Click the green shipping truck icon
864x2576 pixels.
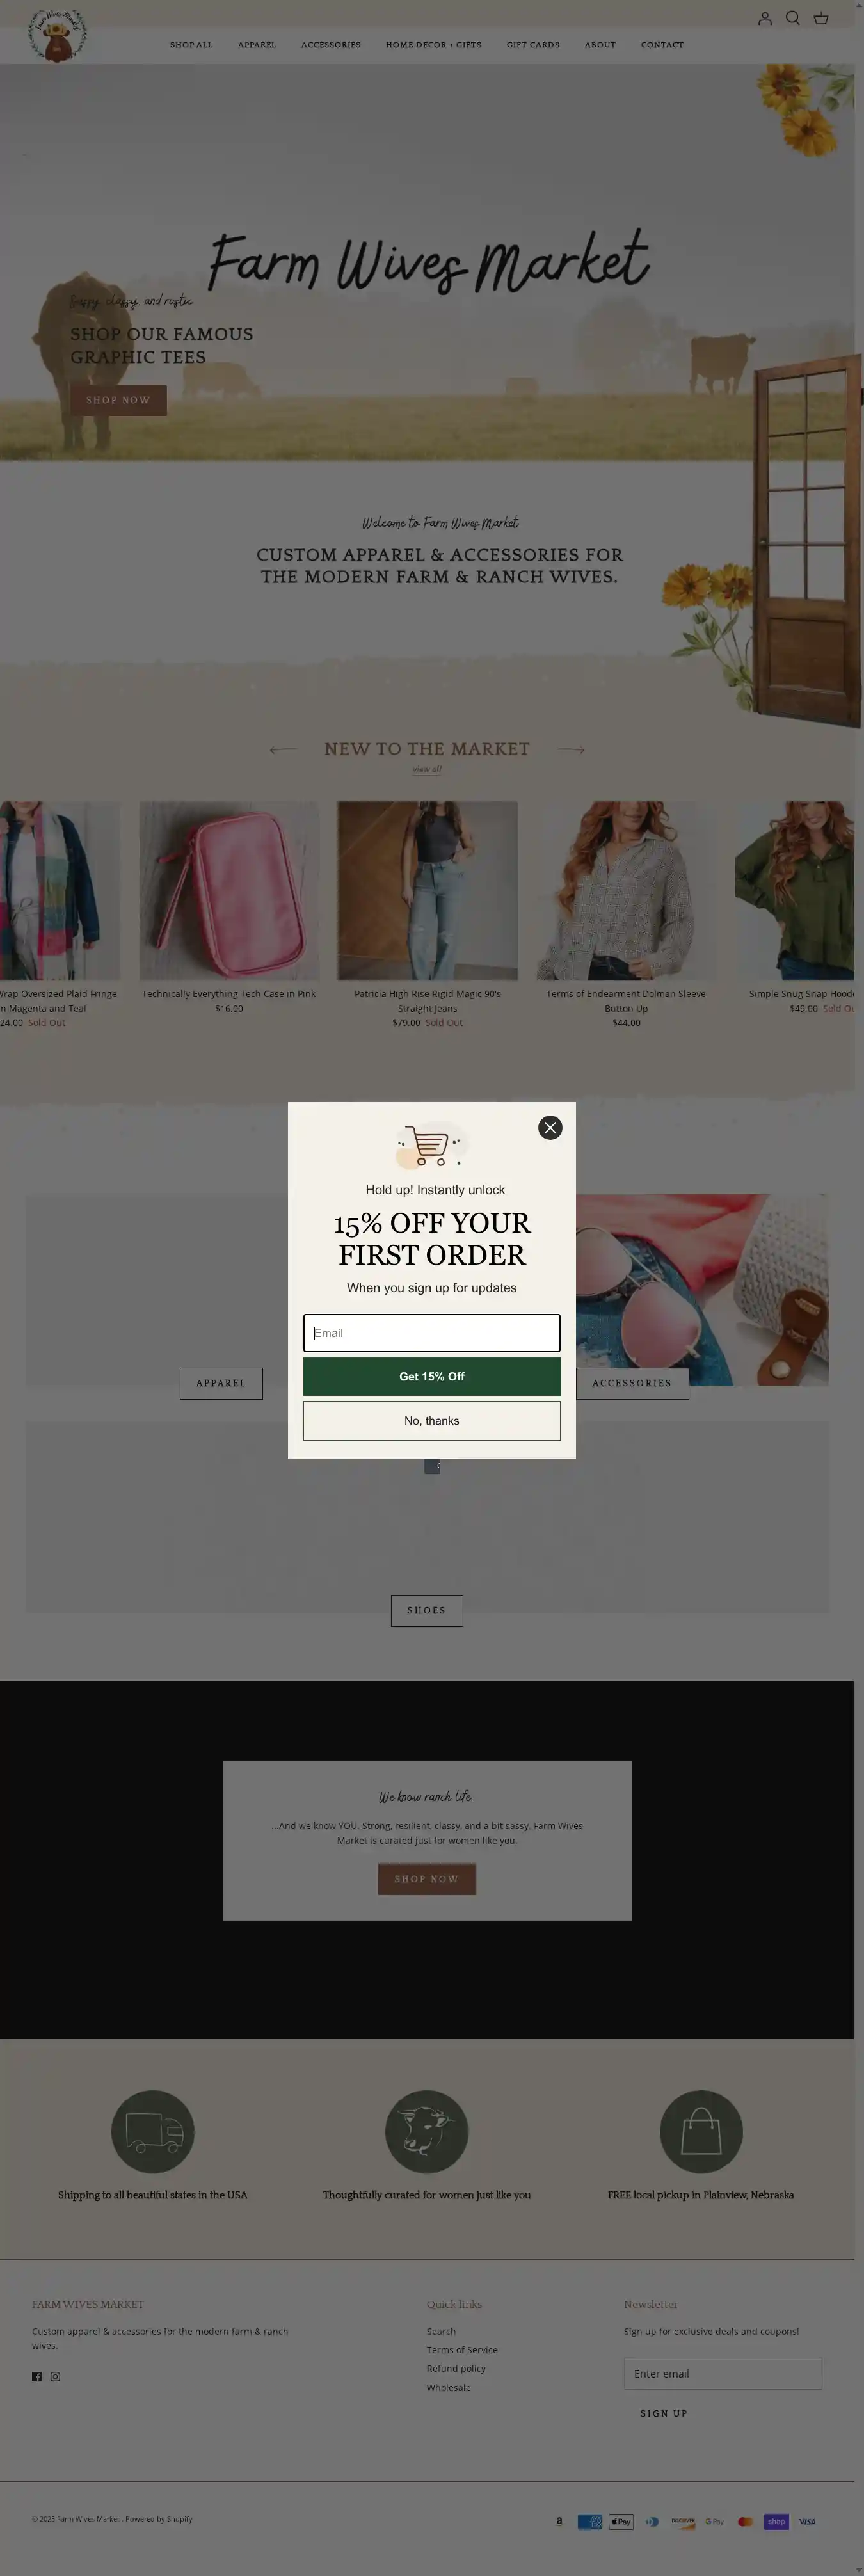[153, 2131]
